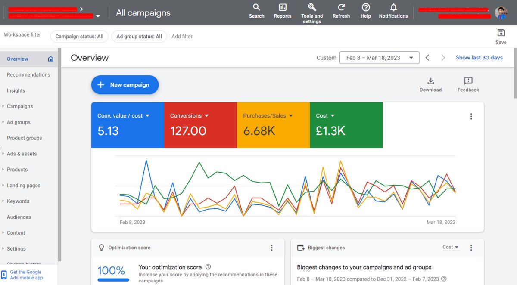
Task: Open Optimization score card three-dot menu
Action: point(271,248)
